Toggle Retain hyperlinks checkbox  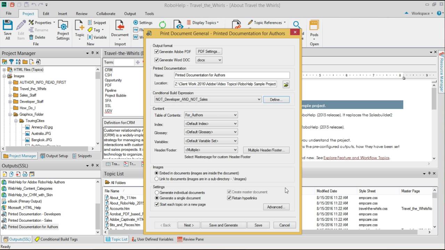tap(229, 198)
